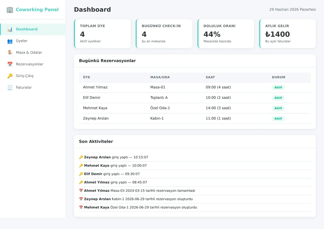Click Zeynep Arslan in the reservations table
Viewport: 324px width, 229px height.
pyautogui.click(x=96, y=118)
